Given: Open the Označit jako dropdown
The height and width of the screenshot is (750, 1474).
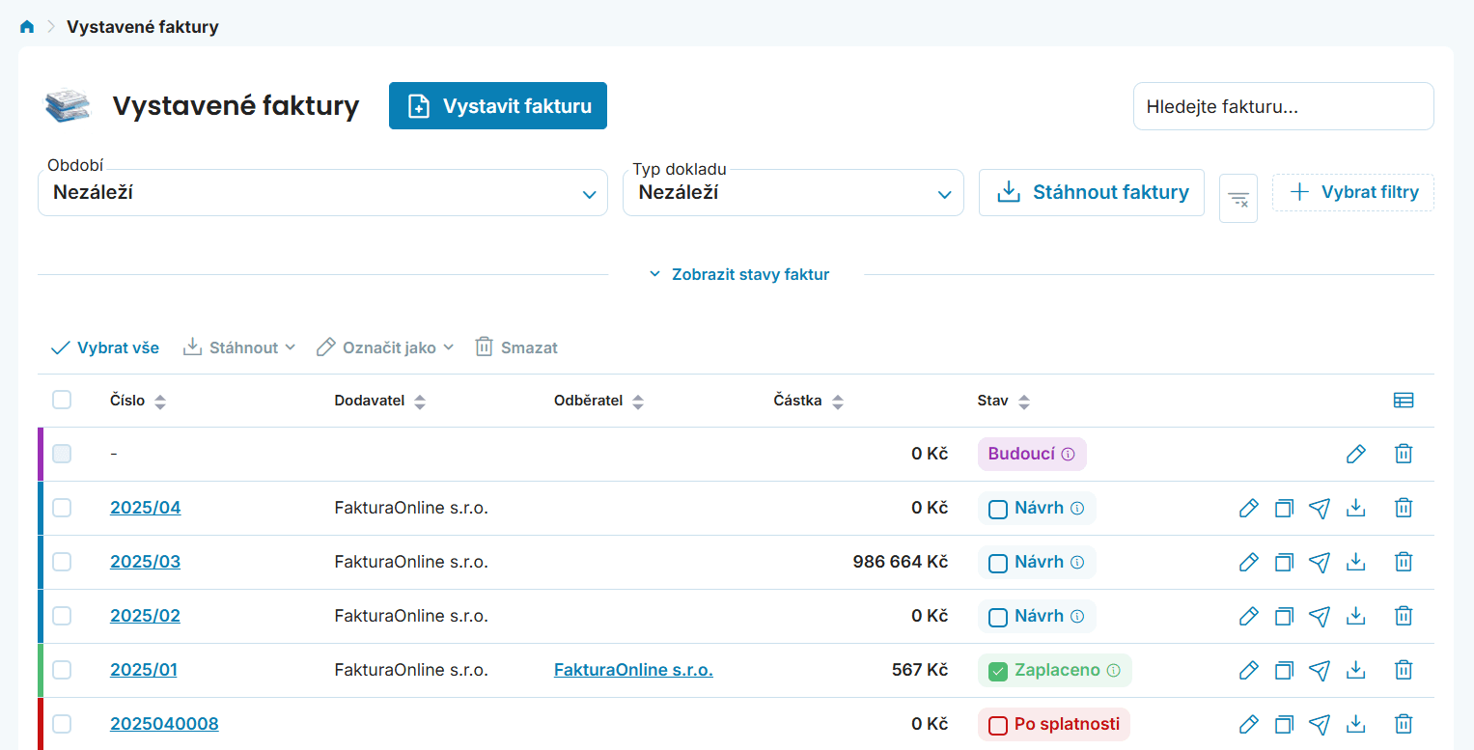Looking at the screenshot, I should (385, 347).
